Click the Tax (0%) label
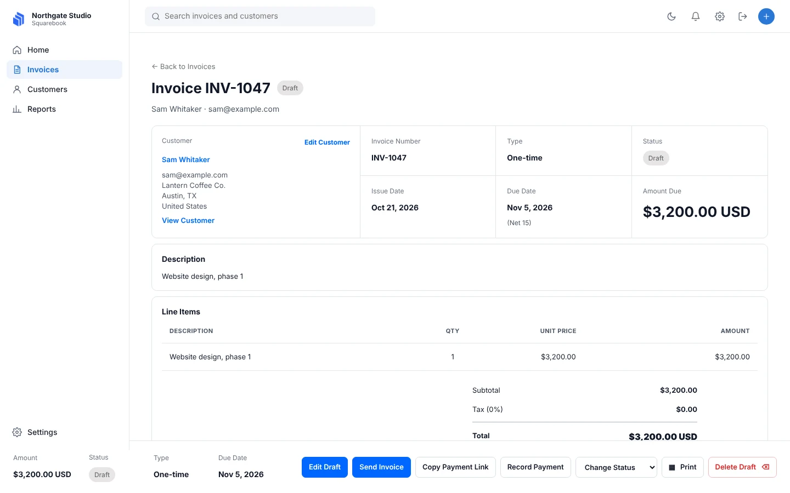This screenshot has width=790, height=493. (488, 410)
